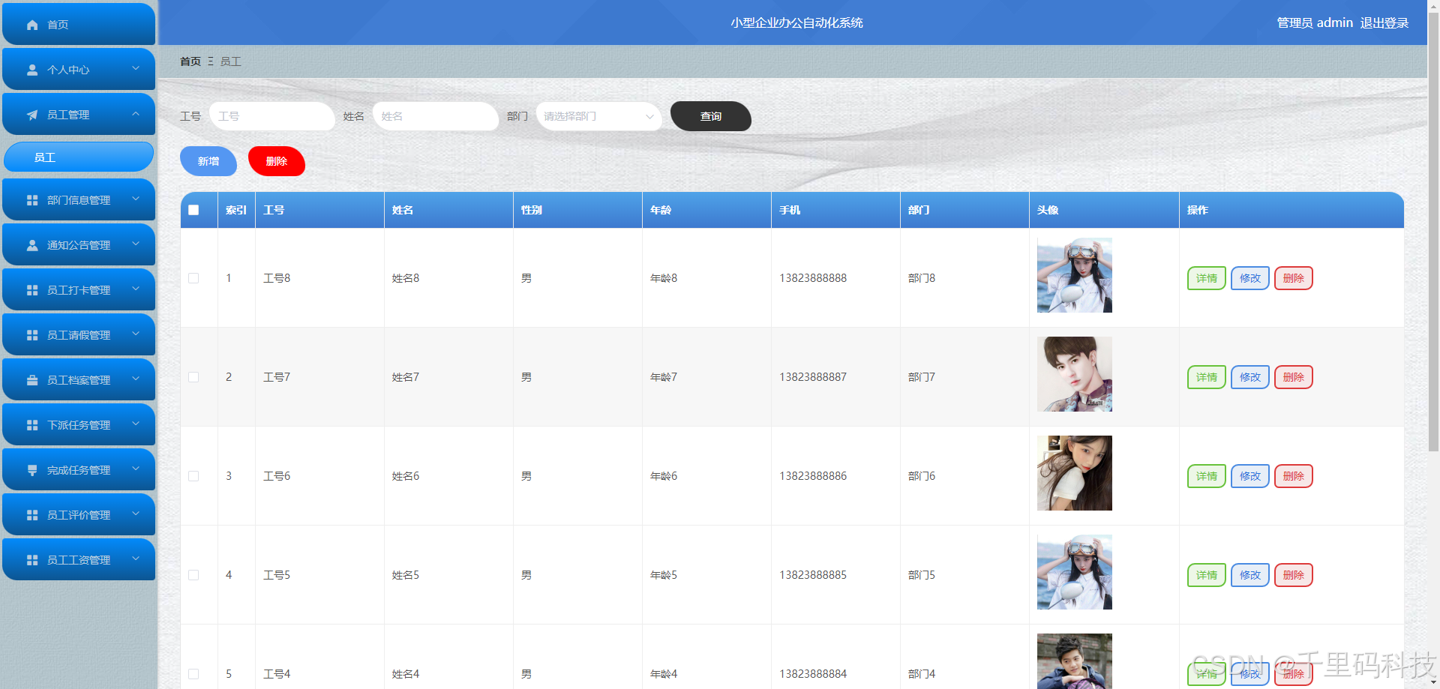Viewport: 1440px width, 689px height.
Task: Collapse 员工管理 using its chevron
Action: [x=136, y=114]
